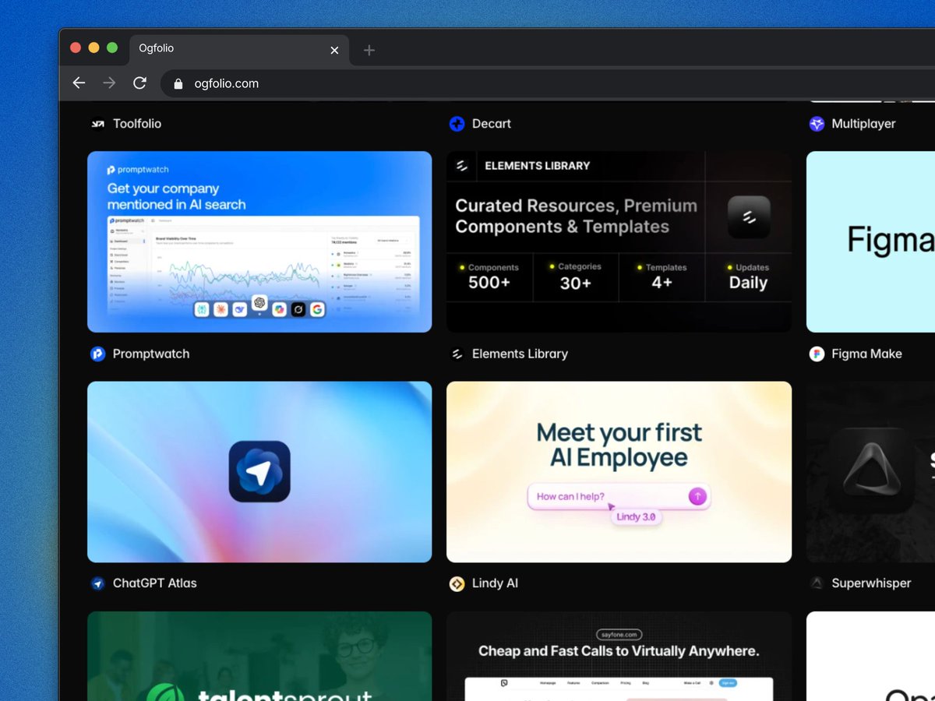The width and height of the screenshot is (935, 701).
Task: Click the Templates 4+ stat
Action: [662, 276]
